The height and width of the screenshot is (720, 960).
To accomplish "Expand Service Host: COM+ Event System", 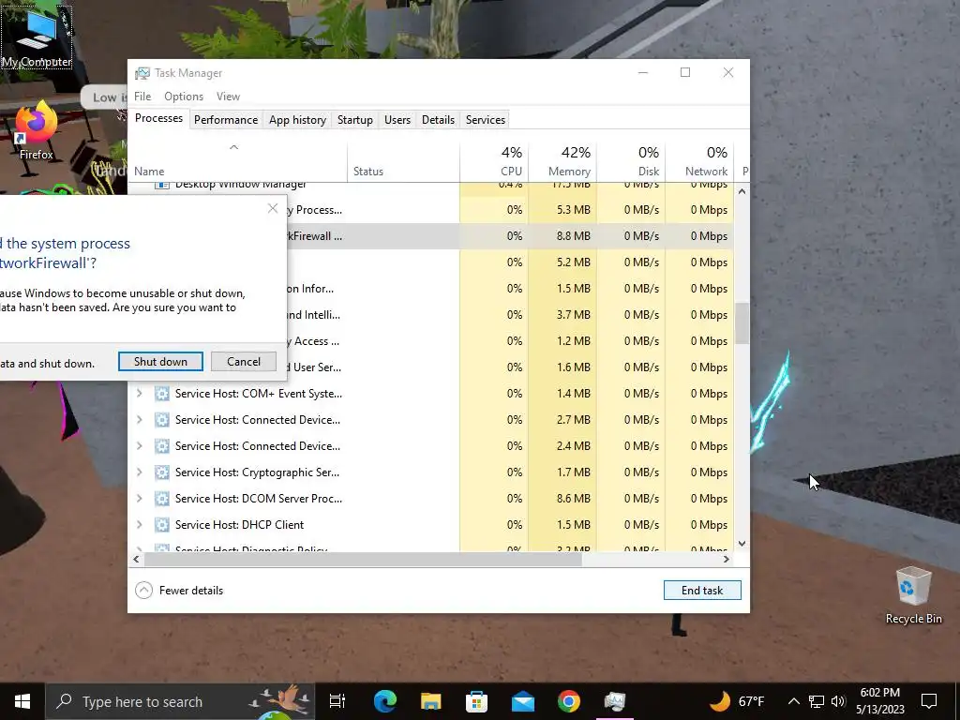I will (x=140, y=394).
